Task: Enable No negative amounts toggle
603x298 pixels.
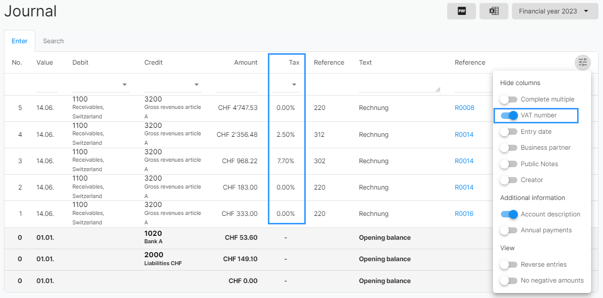Action: tap(509, 281)
